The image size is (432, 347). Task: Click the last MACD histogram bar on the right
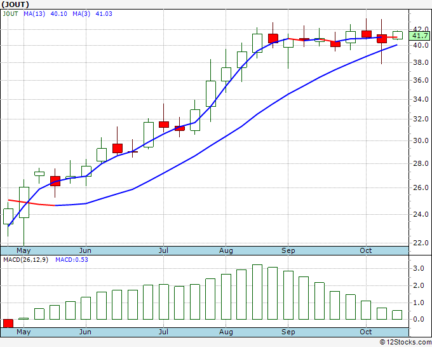coord(397,315)
